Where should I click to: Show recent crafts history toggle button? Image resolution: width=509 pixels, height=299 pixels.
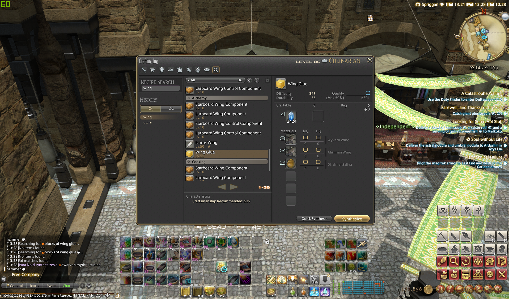point(171,109)
